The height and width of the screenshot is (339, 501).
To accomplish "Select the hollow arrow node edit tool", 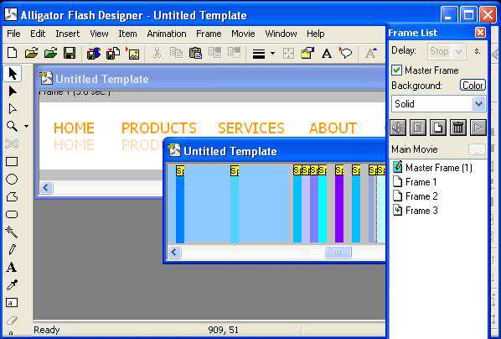I will point(13,109).
